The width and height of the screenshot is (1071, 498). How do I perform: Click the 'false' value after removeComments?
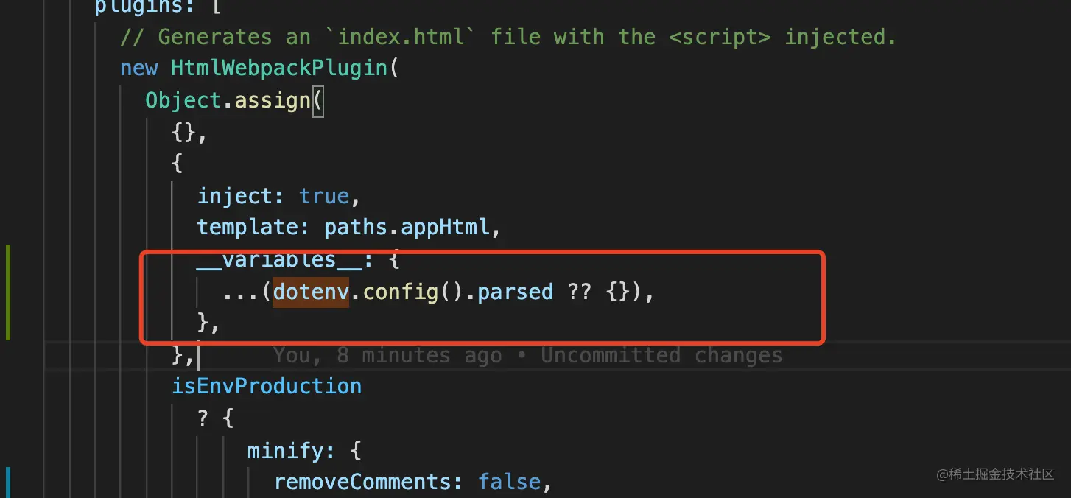508,482
